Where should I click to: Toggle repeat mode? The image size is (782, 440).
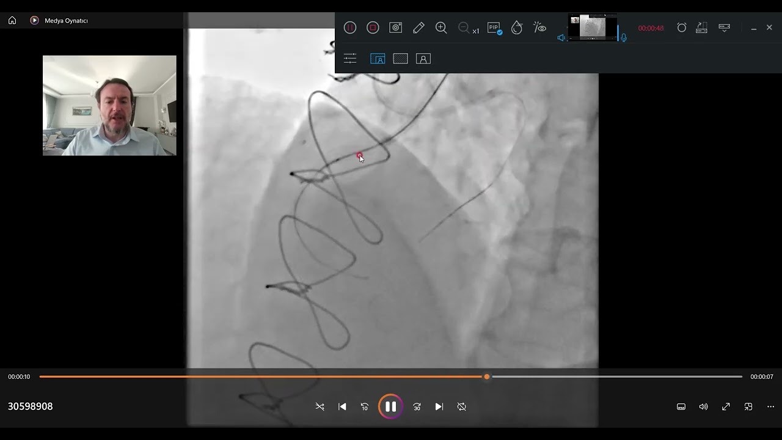click(462, 406)
